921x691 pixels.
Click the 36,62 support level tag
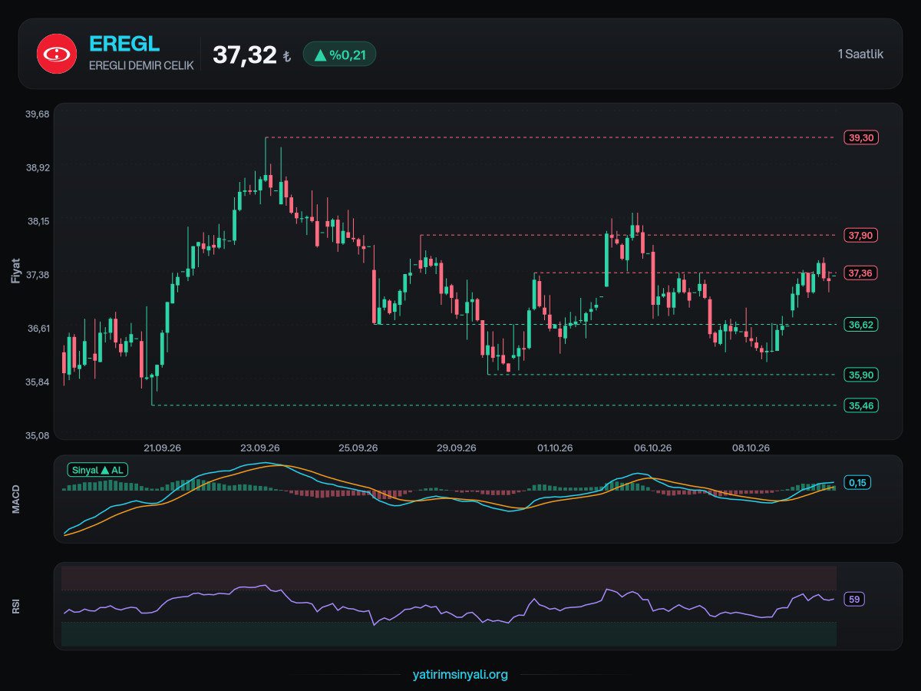coord(861,325)
